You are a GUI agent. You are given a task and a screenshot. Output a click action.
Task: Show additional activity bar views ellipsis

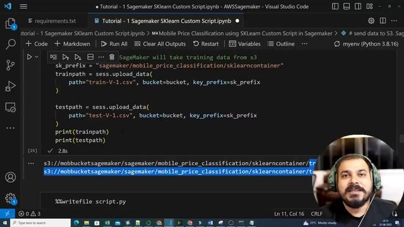pos(11,128)
